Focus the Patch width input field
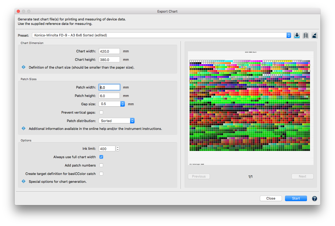The image size is (335, 226). 109,87
